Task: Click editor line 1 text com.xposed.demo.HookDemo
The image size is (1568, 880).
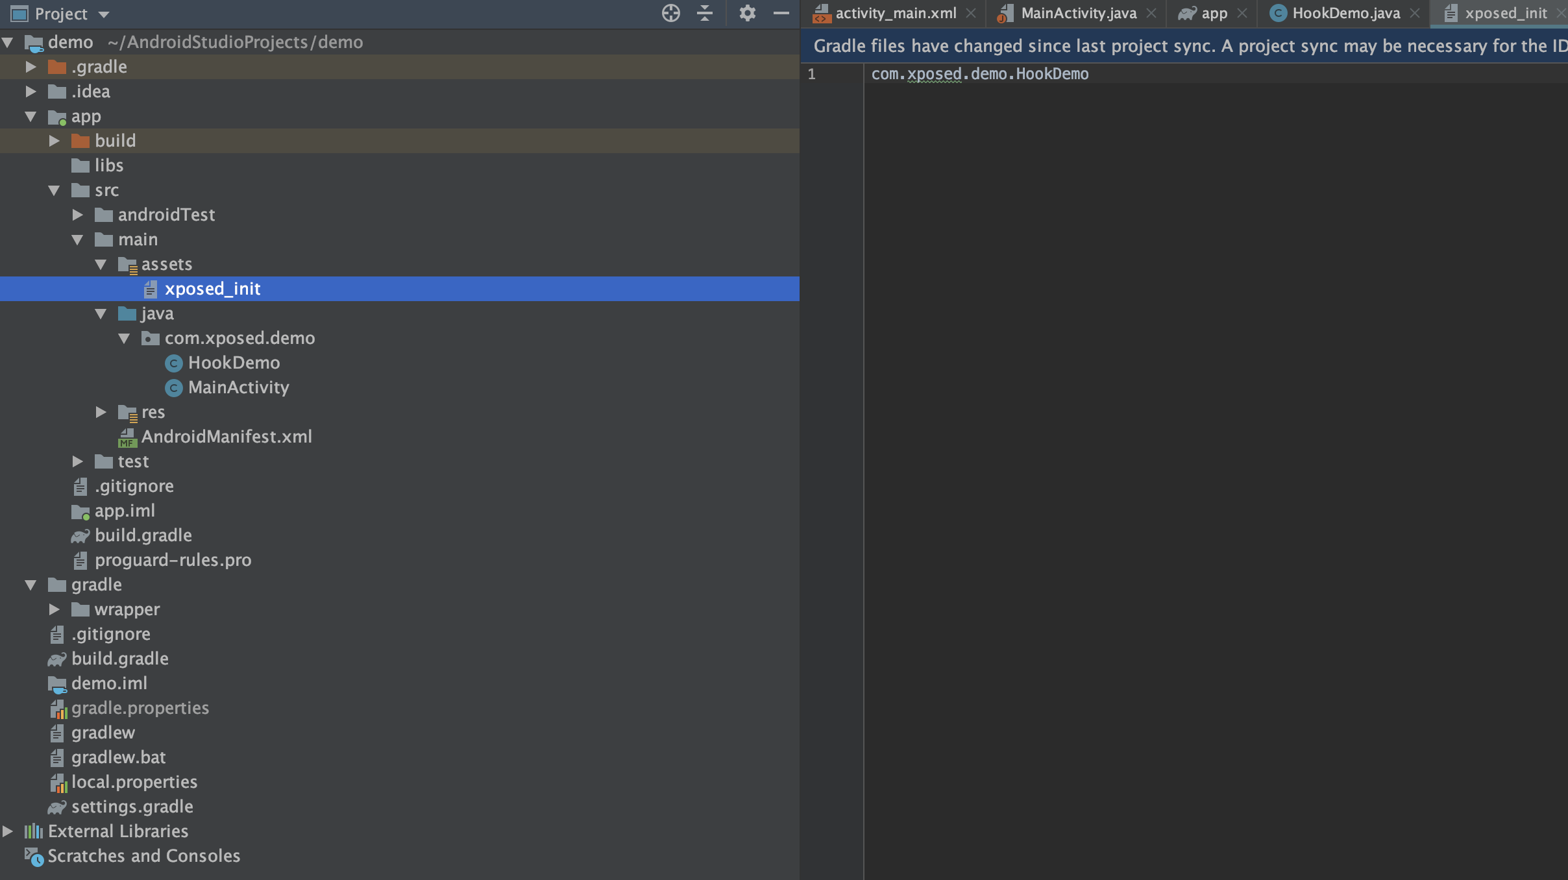Action: [x=979, y=74]
